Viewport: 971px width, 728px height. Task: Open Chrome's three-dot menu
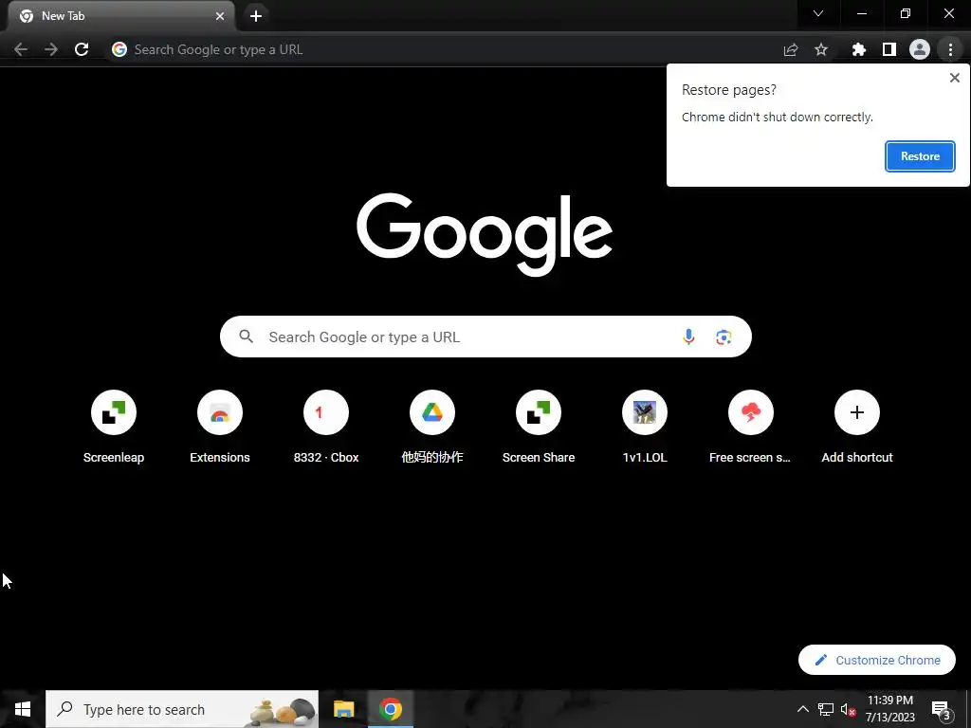pos(950,49)
